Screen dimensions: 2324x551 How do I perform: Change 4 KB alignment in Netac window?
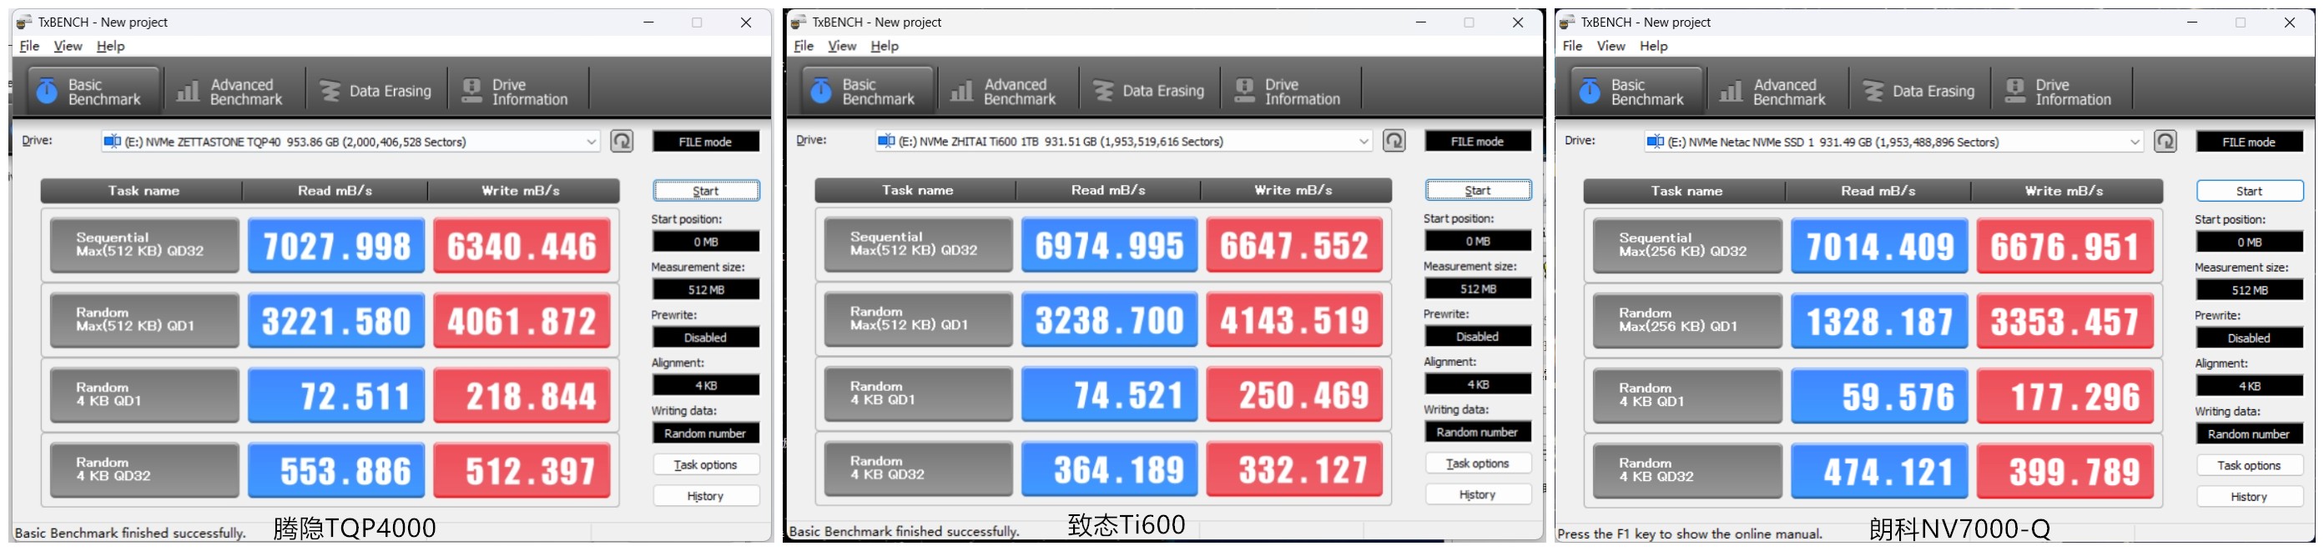(2249, 386)
